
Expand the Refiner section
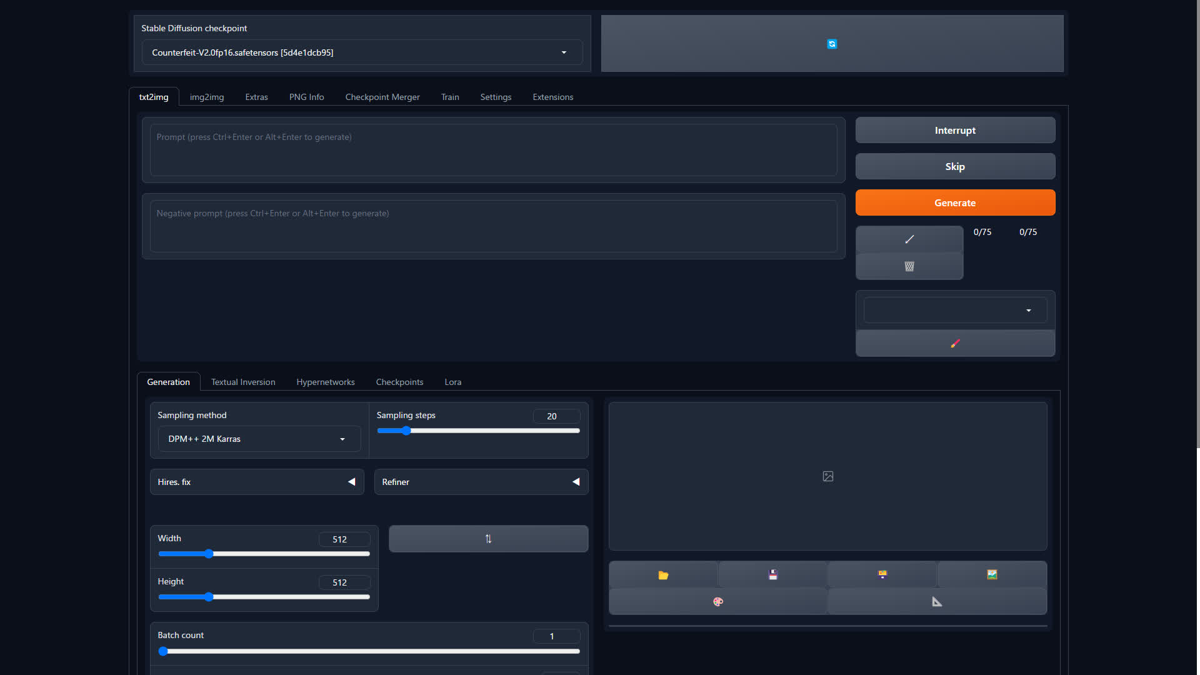(576, 482)
